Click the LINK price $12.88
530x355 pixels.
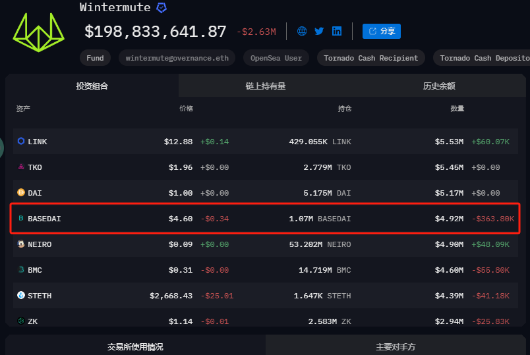click(x=178, y=142)
